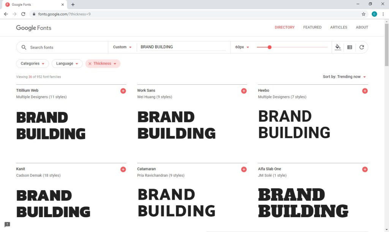Screen dimensions: 389x232
Task: Add Work Sans font to selection
Action: [x=244, y=91]
